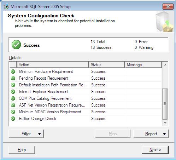Click COM Plus Catalog Requirement check icon
The width and height of the screenshot is (176, 160).
pyautogui.click(x=13, y=98)
